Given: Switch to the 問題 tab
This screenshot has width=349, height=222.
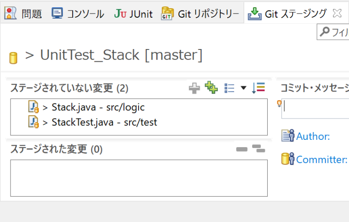Looking at the screenshot, I should (x=24, y=14).
